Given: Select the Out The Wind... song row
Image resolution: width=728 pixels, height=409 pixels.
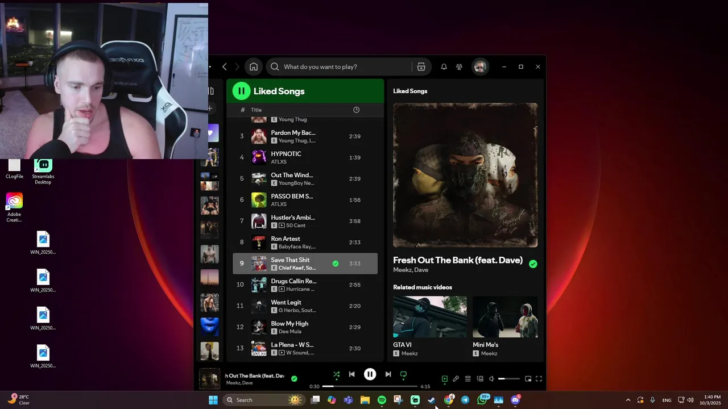Looking at the screenshot, I should click(x=305, y=179).
